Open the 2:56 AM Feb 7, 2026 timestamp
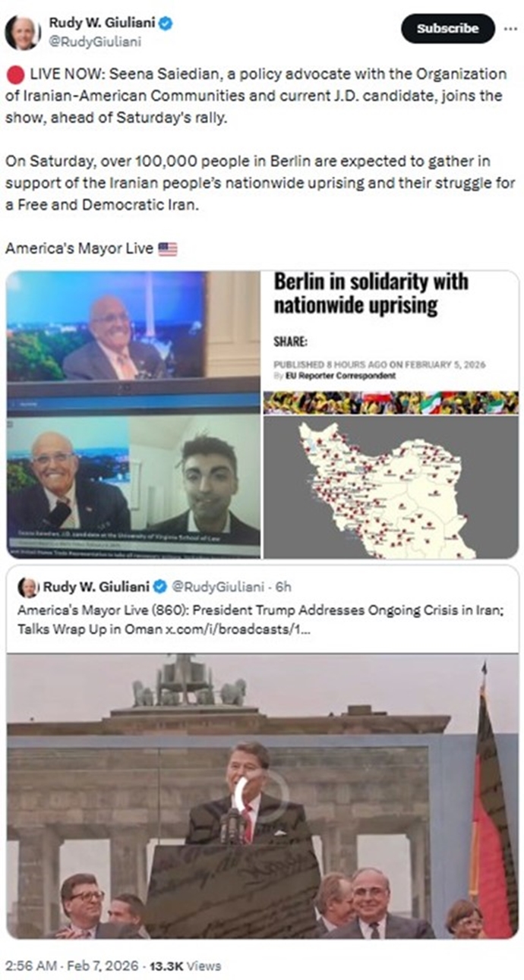 72,966
